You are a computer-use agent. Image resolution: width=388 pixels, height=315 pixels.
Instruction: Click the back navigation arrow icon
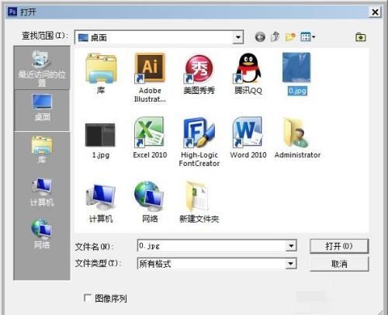260,37
